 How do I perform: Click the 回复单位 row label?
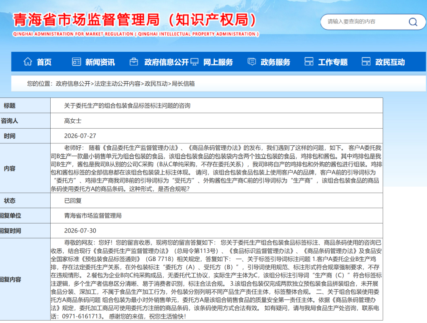(10, 216)
